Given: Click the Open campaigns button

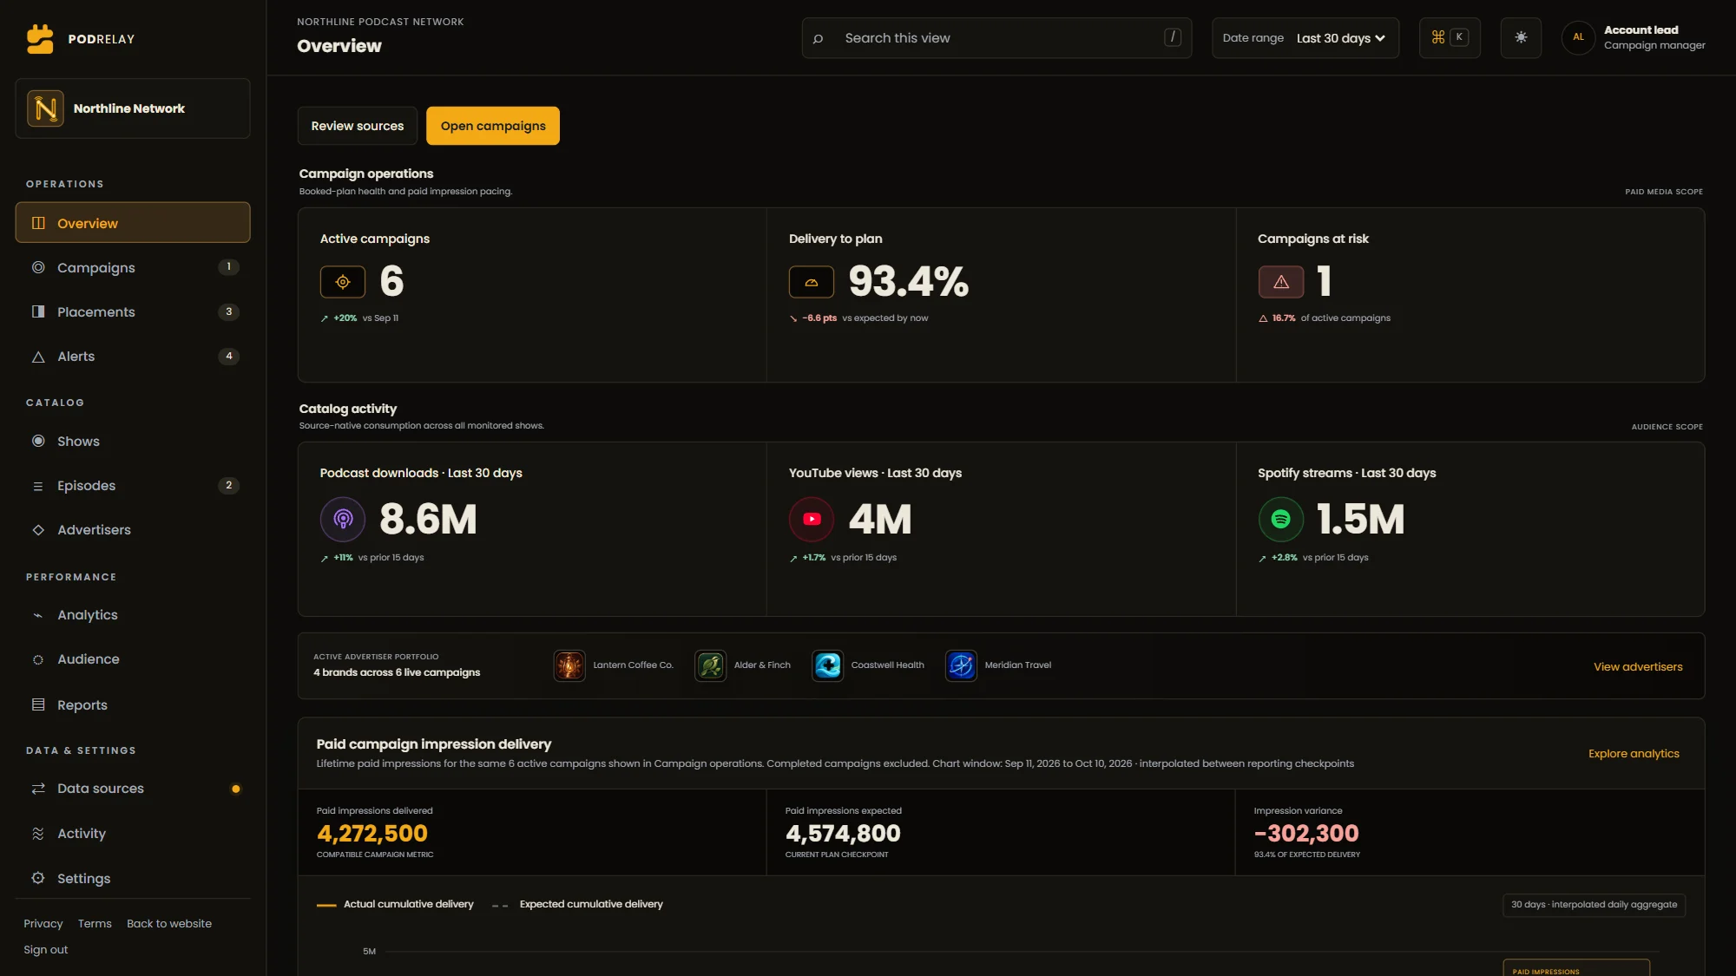Looking at the screenshot, I should coord(493,126).
